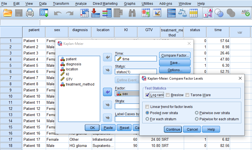The image size is (252, 150).
Task: Click the Save... button in Kaplan-Meier dialog
Action: click(175, 63)
